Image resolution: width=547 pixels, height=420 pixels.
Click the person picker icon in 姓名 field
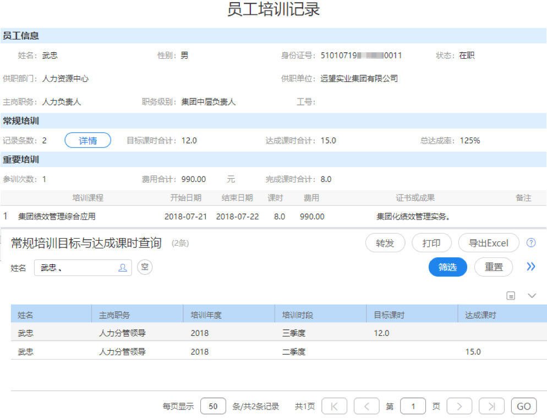[x=123, y=268]
